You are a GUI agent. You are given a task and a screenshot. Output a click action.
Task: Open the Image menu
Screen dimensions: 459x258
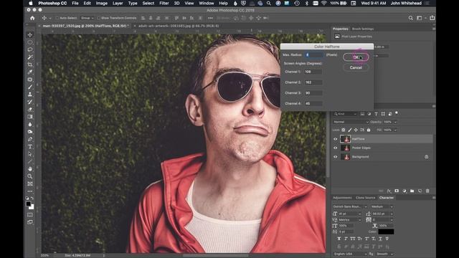point(102,3)
